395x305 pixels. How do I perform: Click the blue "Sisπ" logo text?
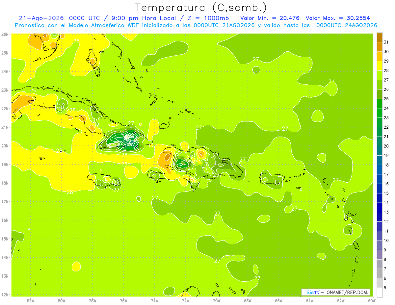tap(313, 292)
